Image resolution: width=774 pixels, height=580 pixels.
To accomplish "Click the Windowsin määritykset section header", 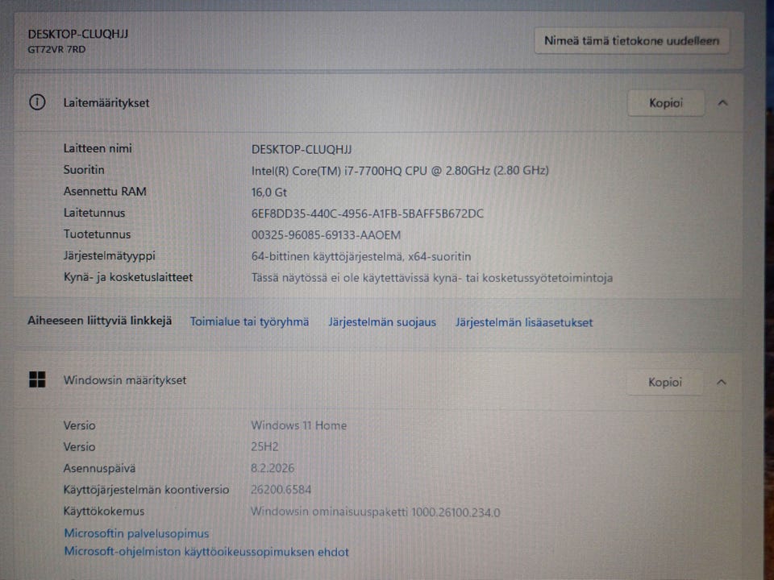I will 379,381.
